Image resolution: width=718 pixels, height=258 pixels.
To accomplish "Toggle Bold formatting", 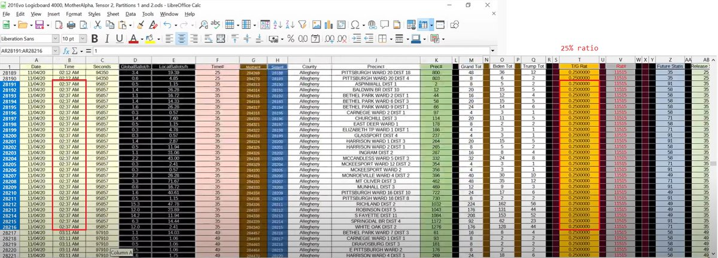I will pyautogui.click(x=95, y=39).
